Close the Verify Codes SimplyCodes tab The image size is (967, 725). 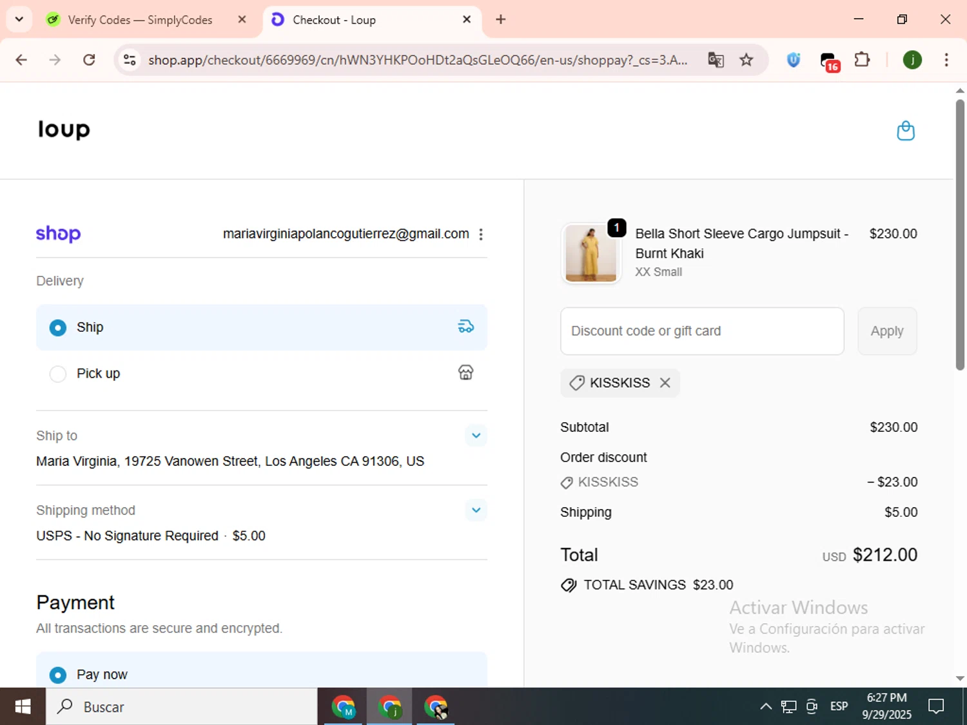pyautogui.click(x=242, y=19)
